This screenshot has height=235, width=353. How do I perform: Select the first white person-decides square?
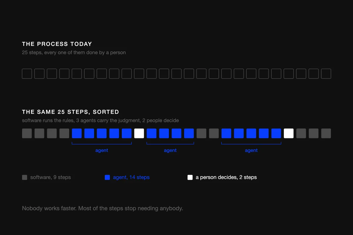coord(139,133)
